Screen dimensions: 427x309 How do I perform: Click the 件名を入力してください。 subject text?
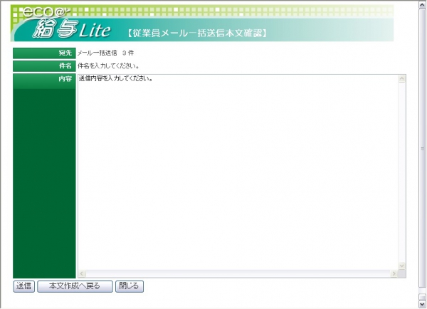(x=108, y=66)
